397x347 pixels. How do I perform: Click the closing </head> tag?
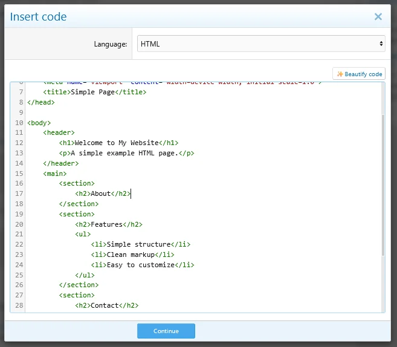click(41, 102)
